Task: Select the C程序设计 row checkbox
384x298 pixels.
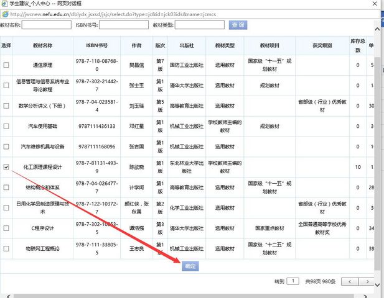Action: (x=6, y=228)
